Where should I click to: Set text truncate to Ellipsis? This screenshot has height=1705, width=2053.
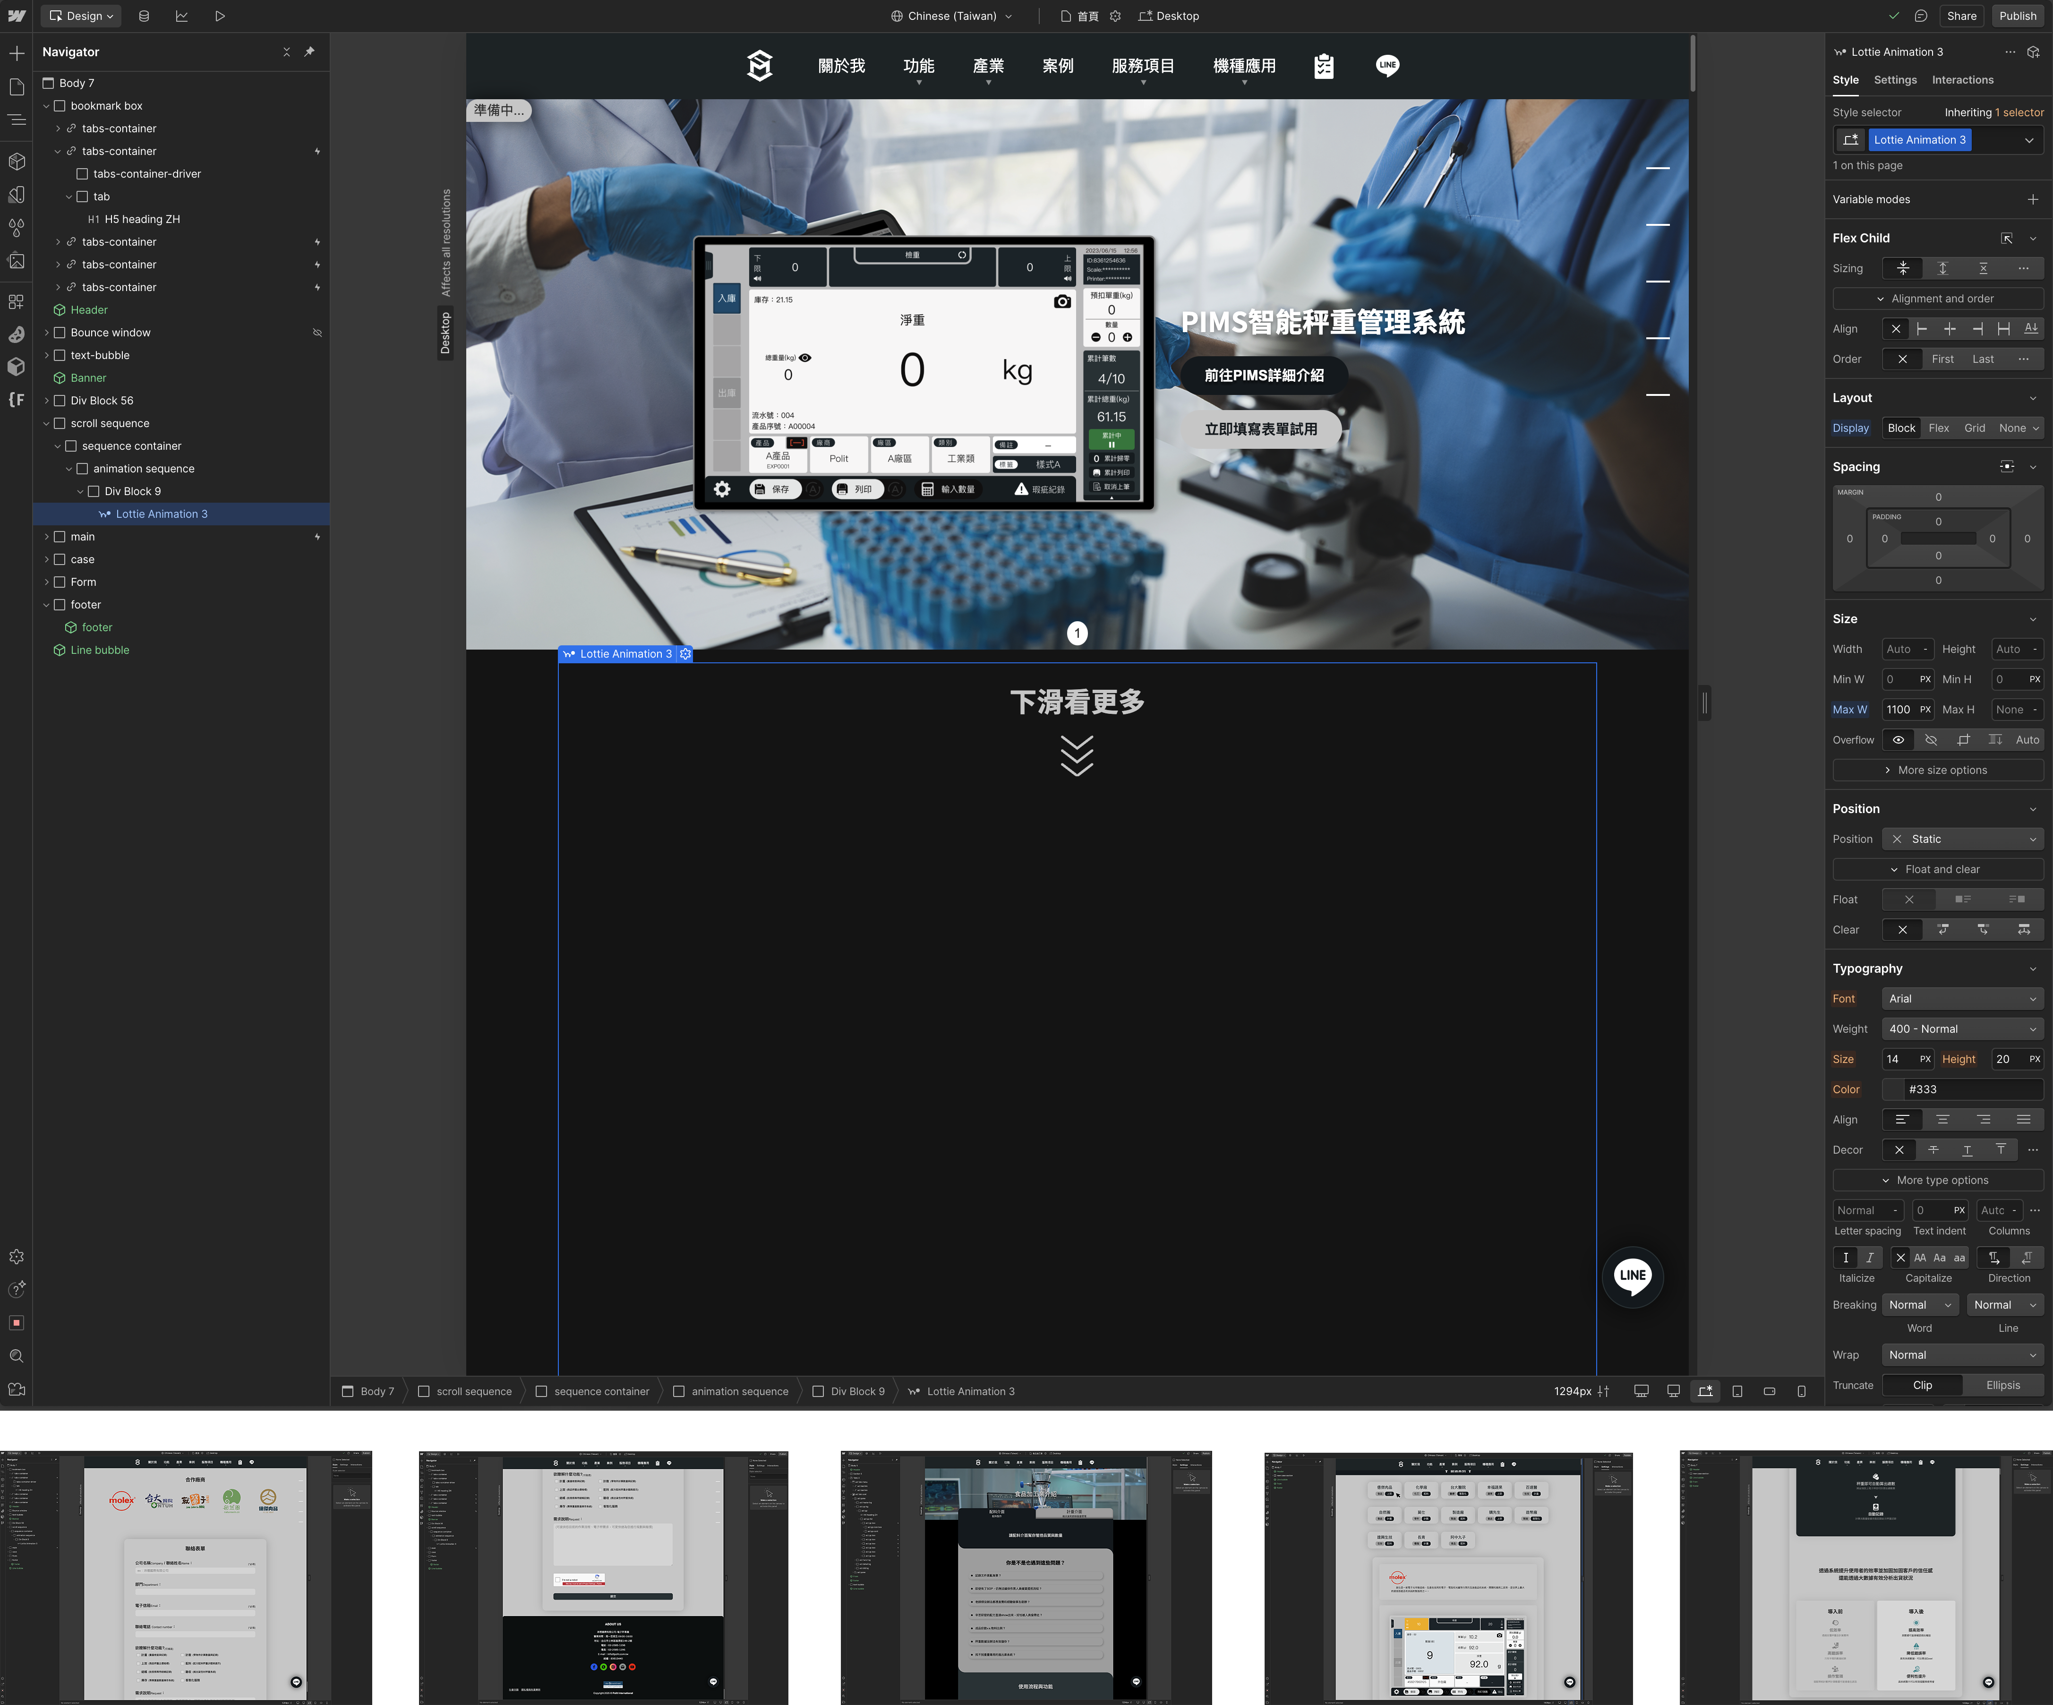click(2002, 1385)
